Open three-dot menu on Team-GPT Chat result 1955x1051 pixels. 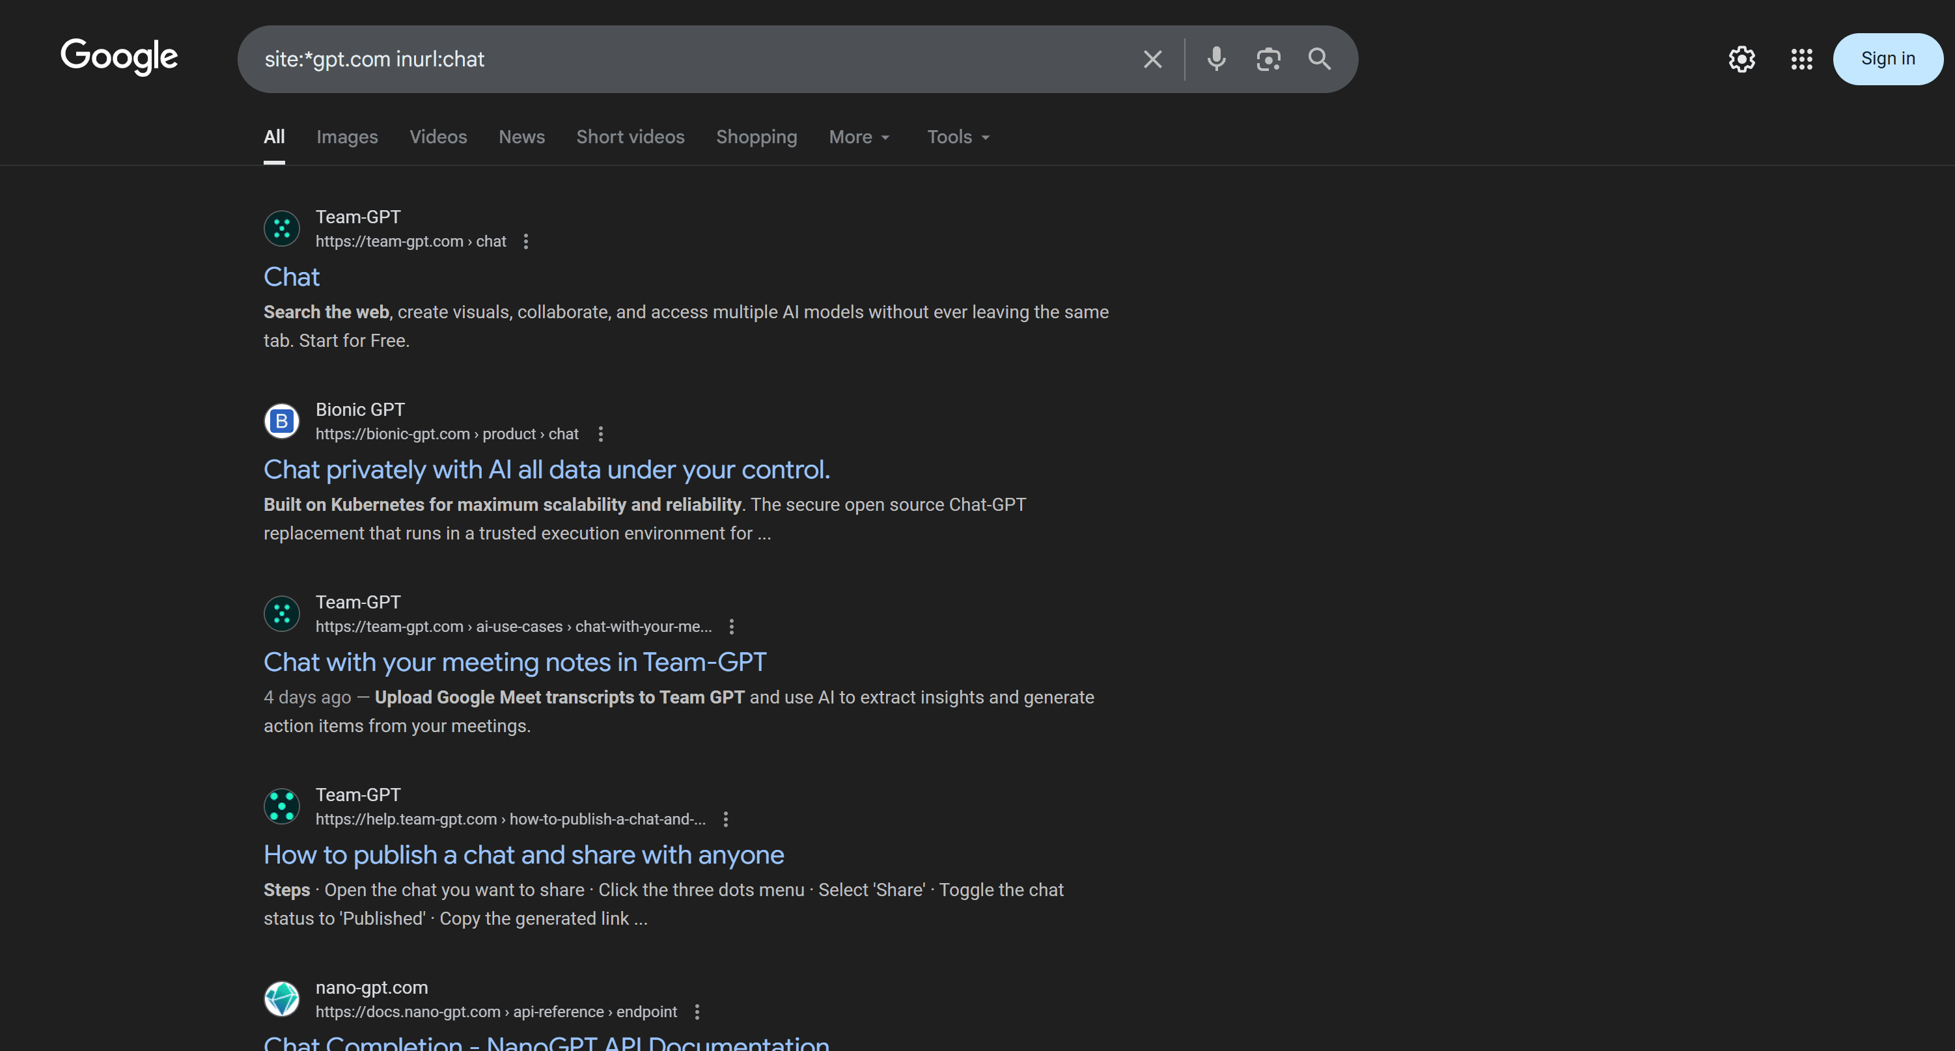tap(525, 241)
